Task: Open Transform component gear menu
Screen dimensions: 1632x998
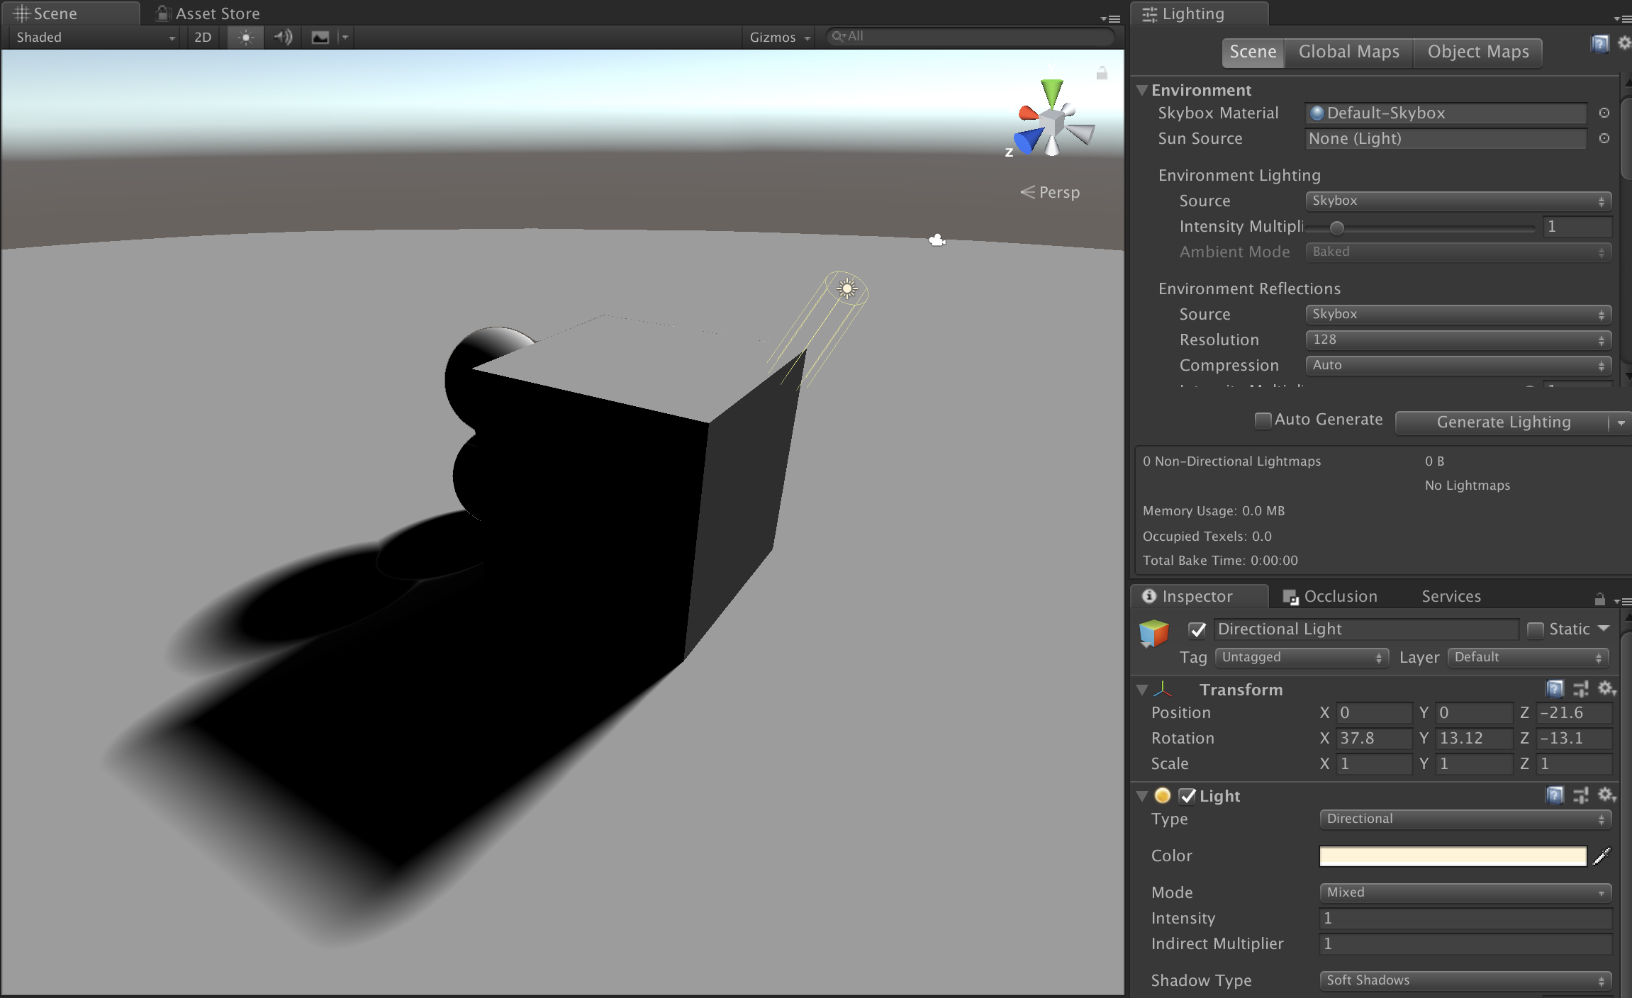Action: coord(1606,689)
